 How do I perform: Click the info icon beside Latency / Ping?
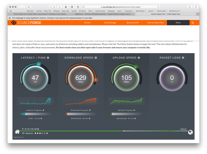tap(48, 58)
